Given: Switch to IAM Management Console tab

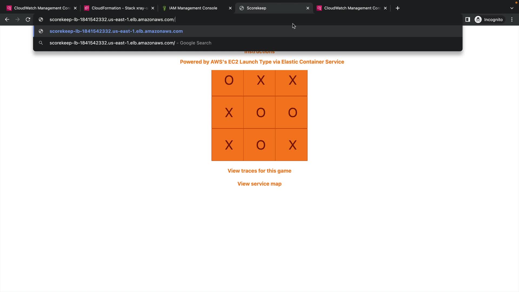Looking at the screenshot, I should pos(193,8).
